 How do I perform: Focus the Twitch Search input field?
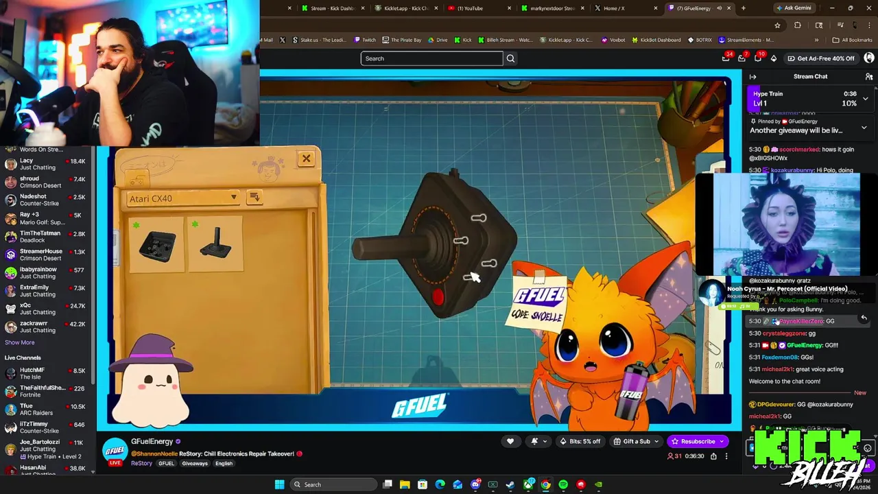(x=431, y=58)
